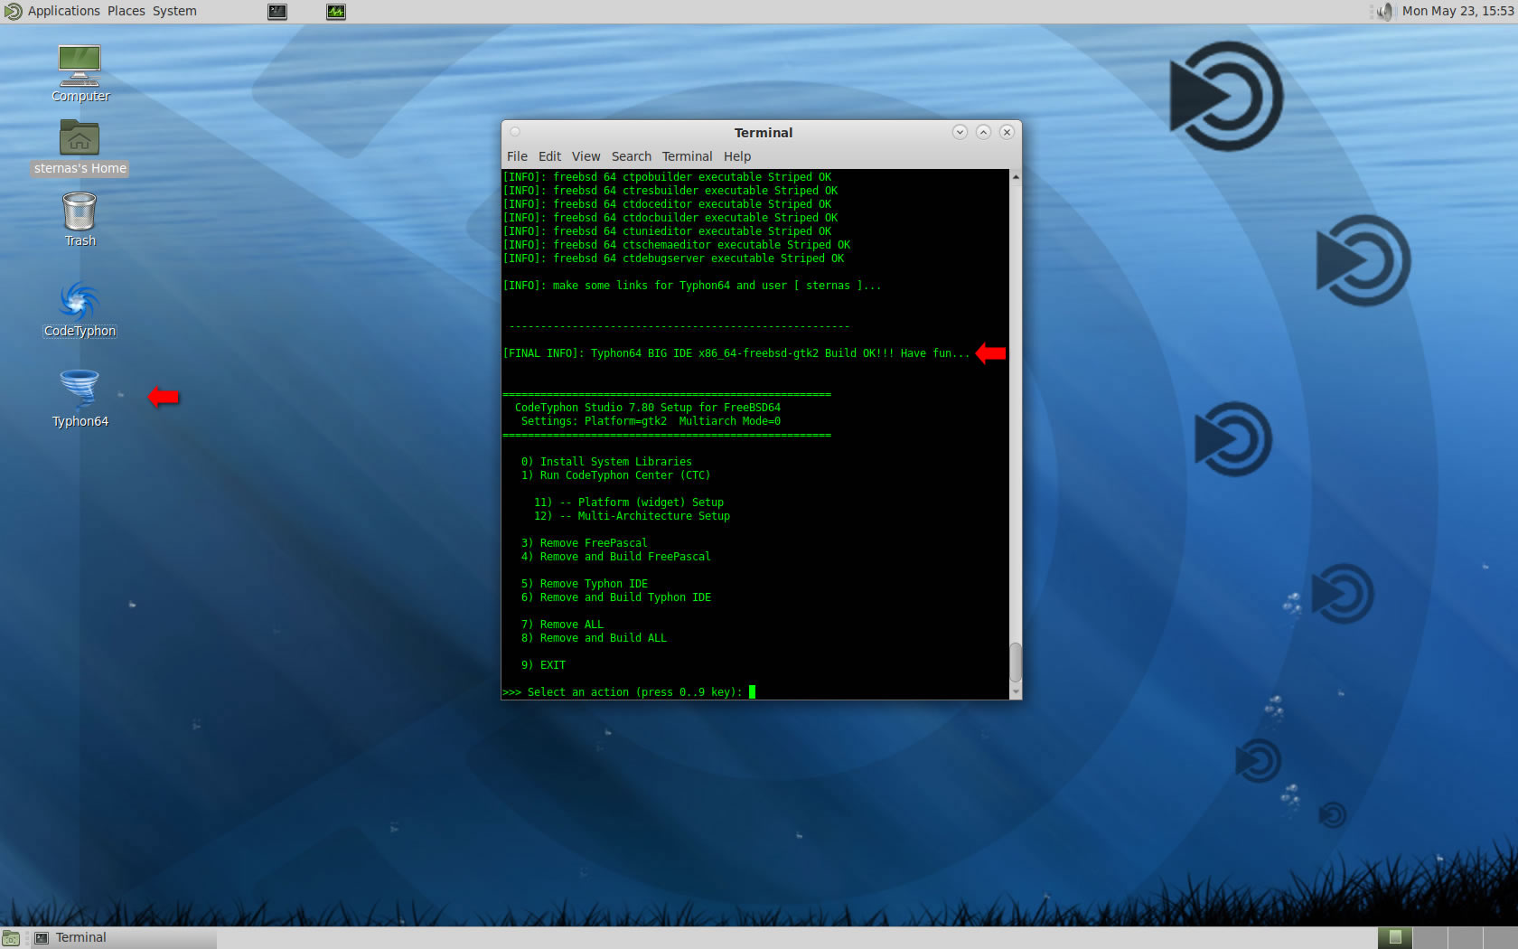Click the FINAL INFO build OK line

pos(736,353)
